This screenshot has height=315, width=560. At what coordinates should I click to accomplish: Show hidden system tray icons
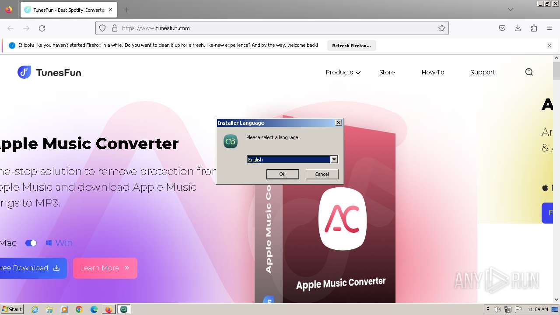[488, 309]
